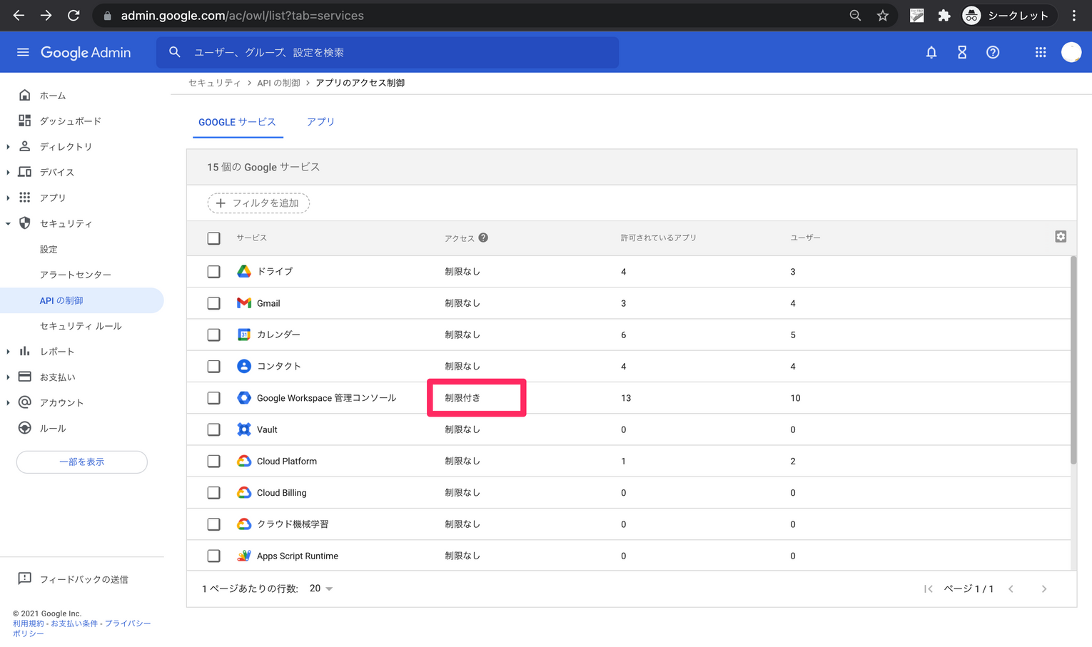Switch to the GOOGLE サービス tab
The height and width of the screenshot is (647, 1092).
[x=237, y=122]
